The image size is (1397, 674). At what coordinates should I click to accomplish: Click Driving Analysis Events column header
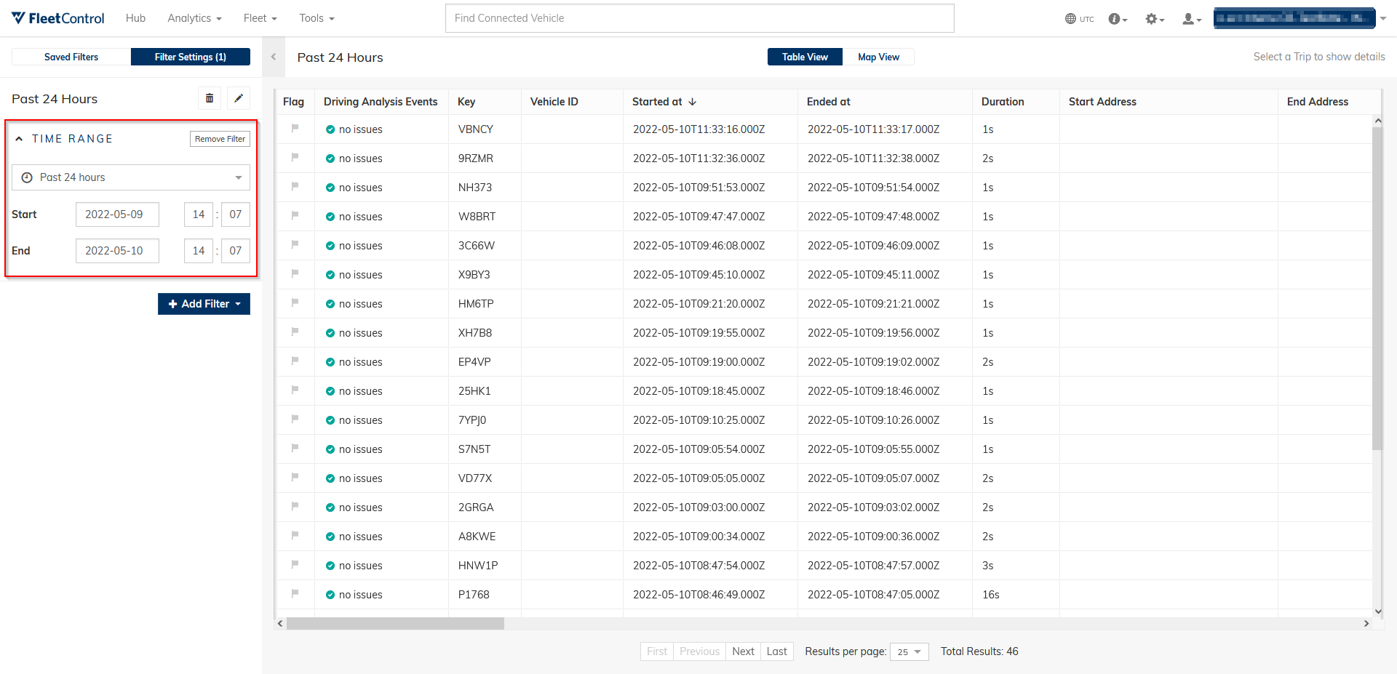381,102
